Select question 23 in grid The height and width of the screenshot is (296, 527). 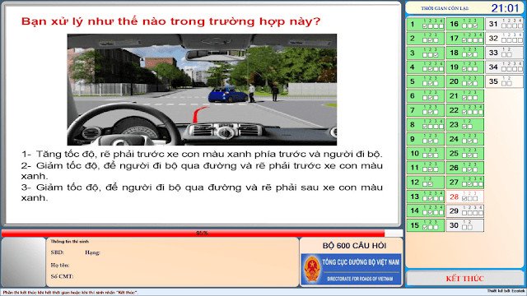coord(464,125)
